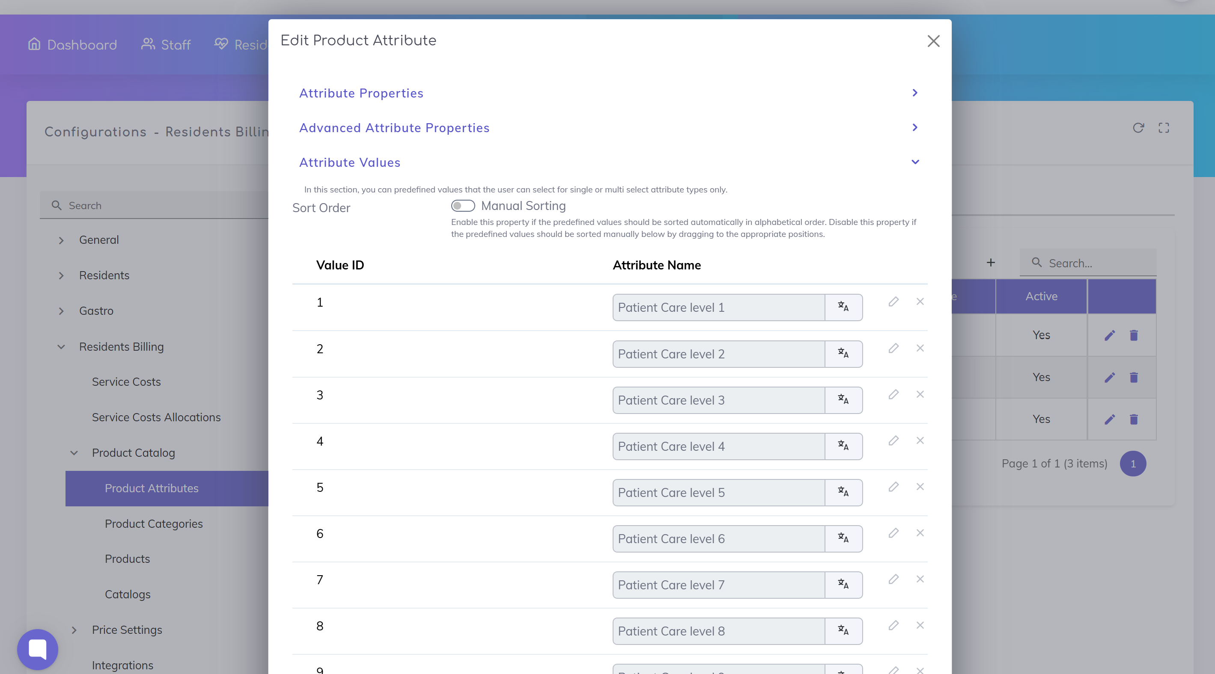Screen dimensions: 1215x674
Task: Expand Advanced Attribute Properties section
Action: click(x=608, y=127)
